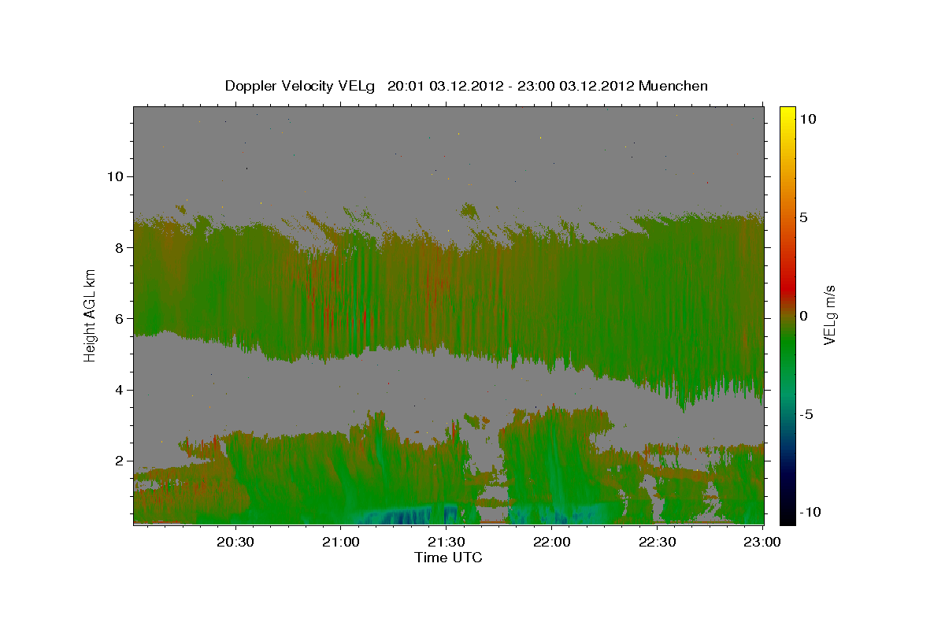Click the 'Muenchen' location in title

pyautogui.click(x=673, y=86)
